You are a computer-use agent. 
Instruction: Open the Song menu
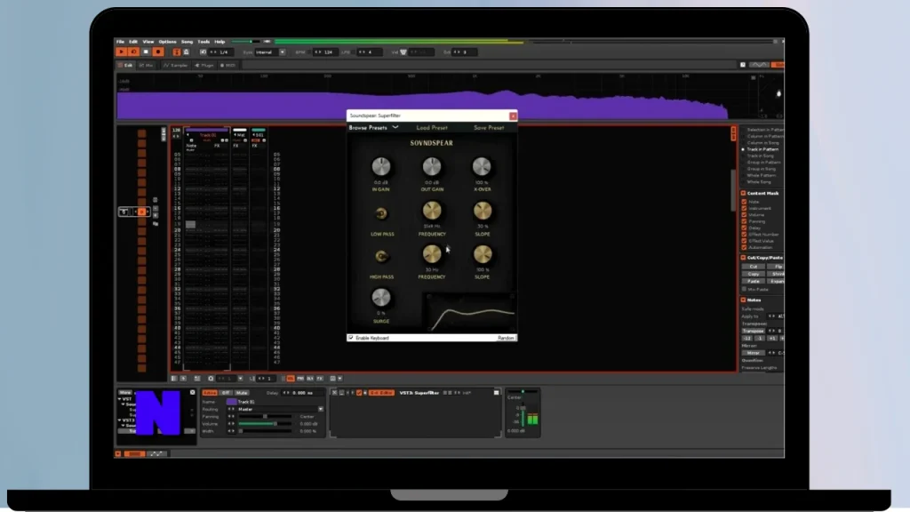[x=187, y=42]
